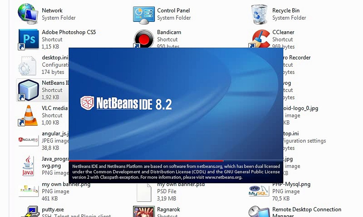Click the "Recycle Bin" name label
The width and height of the screenshot is (363, 217).
tap(286, 11)
